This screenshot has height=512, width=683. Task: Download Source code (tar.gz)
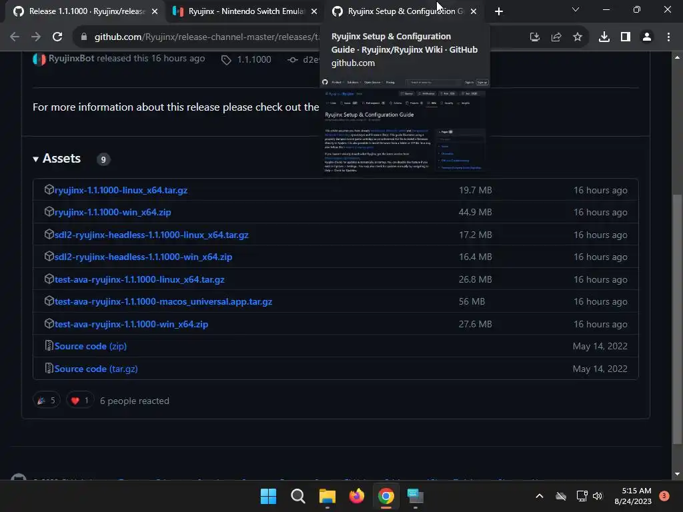[x=96, y=369]
